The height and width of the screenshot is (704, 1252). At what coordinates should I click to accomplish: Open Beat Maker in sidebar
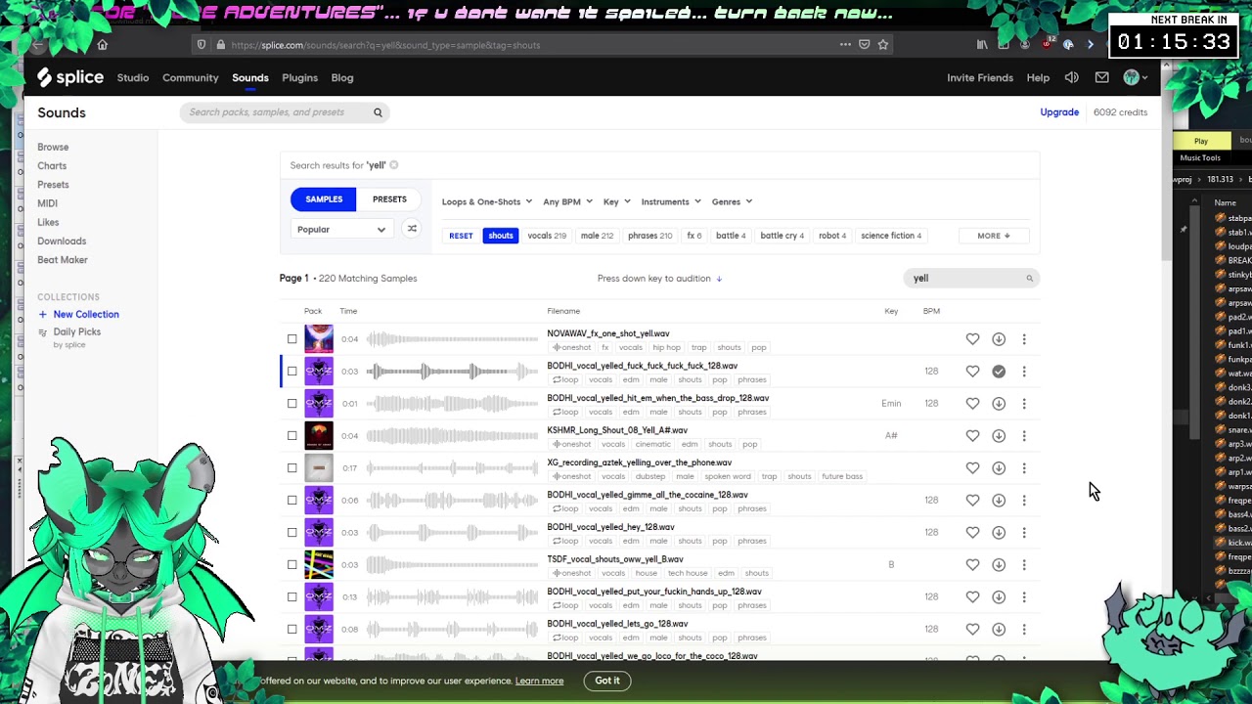(x=63, y=260)
